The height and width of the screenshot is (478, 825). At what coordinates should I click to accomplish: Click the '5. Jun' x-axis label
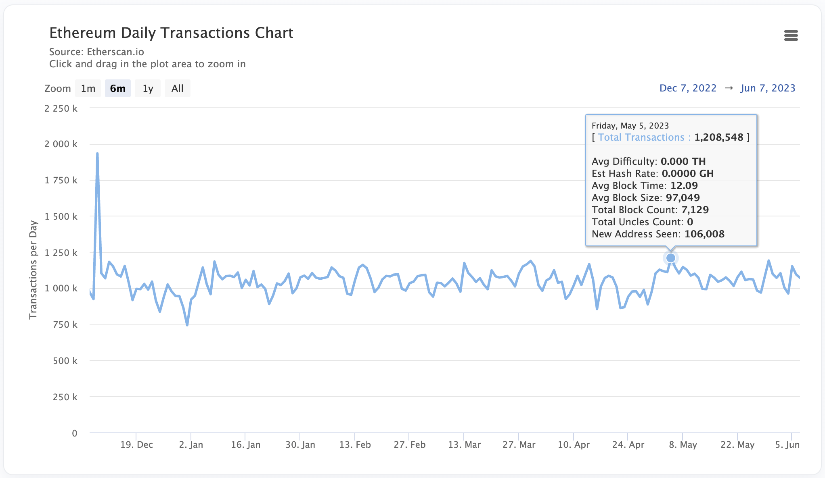tap(787, 445)
